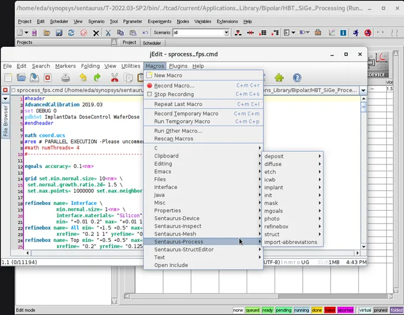Open Folding menu in jEdit
Viewport: 404px width, 315px height.
(90, 66)
